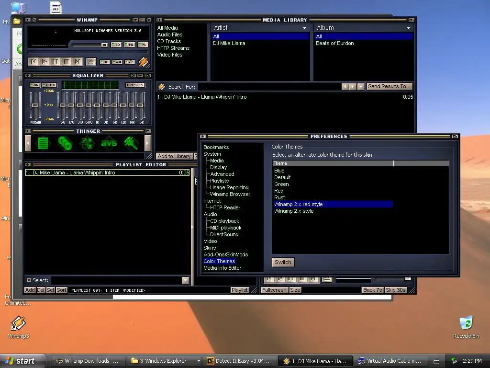This screenshot has width=490, height=368.
Task: Click the Switch button in Preferences
Action: pos(283,262)
